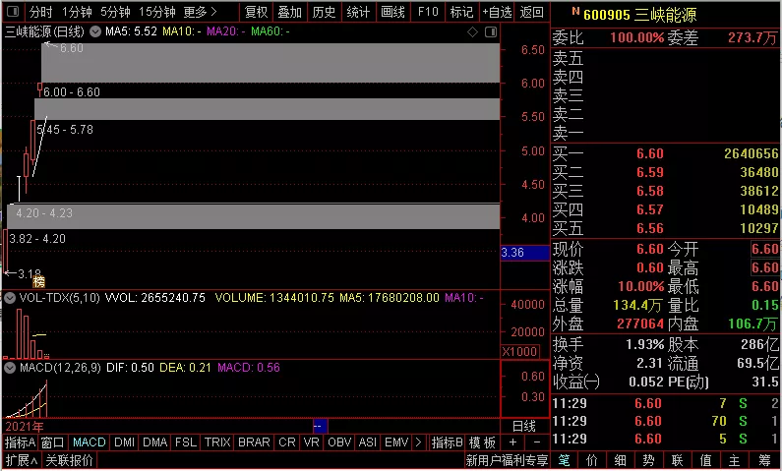Open the 复权 adjustment option
782x471 pixels.
coord(257,12)
